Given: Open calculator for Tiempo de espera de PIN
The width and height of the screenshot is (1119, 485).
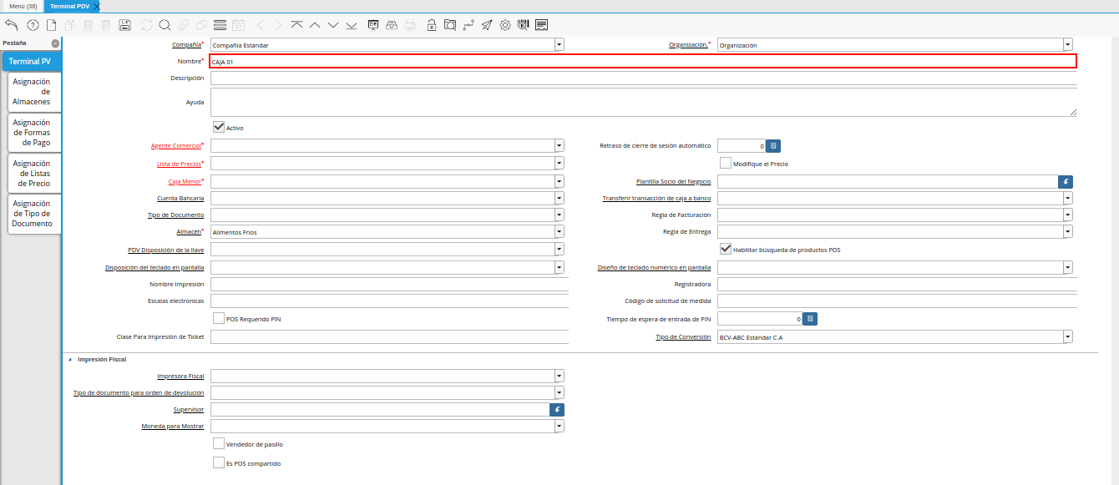Looking at the screenshot, I should click(810, 319).
